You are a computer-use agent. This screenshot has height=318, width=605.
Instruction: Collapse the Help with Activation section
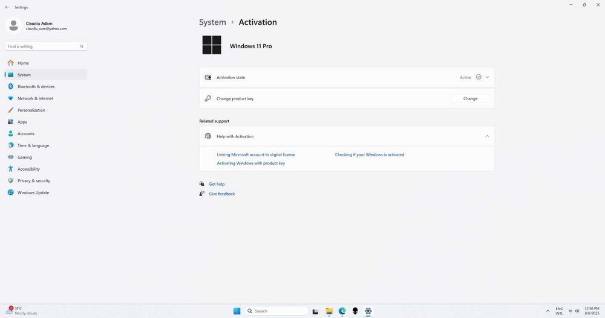[487, 136]
